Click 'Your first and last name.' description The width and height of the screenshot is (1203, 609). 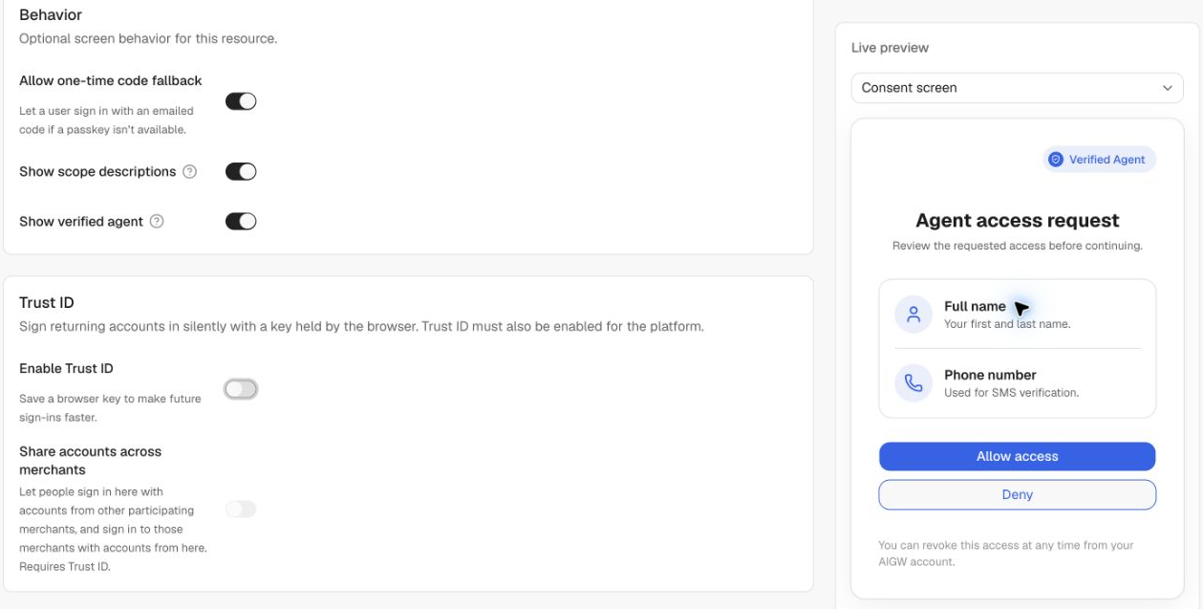(1007, 324)
